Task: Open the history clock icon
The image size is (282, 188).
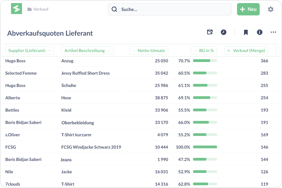Action: (x=223, y=32)
